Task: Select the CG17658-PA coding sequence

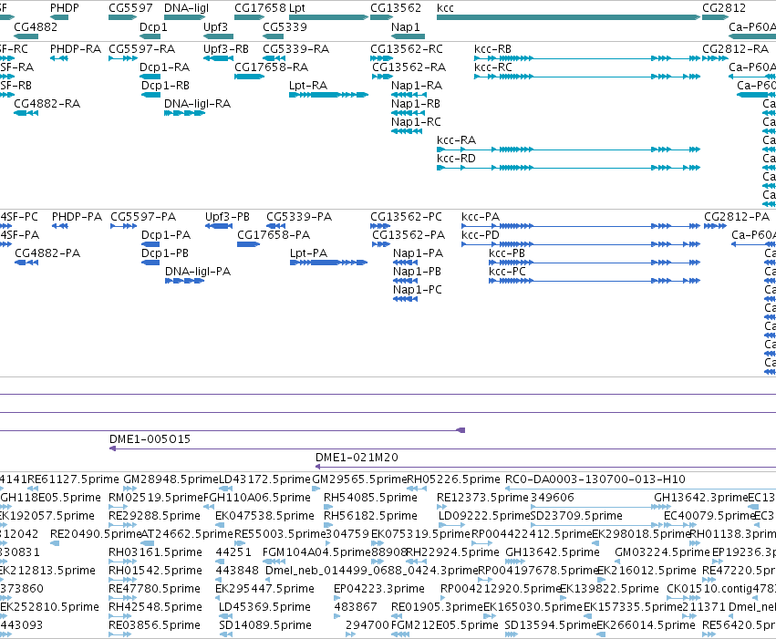Action: (x=248, y=244)
